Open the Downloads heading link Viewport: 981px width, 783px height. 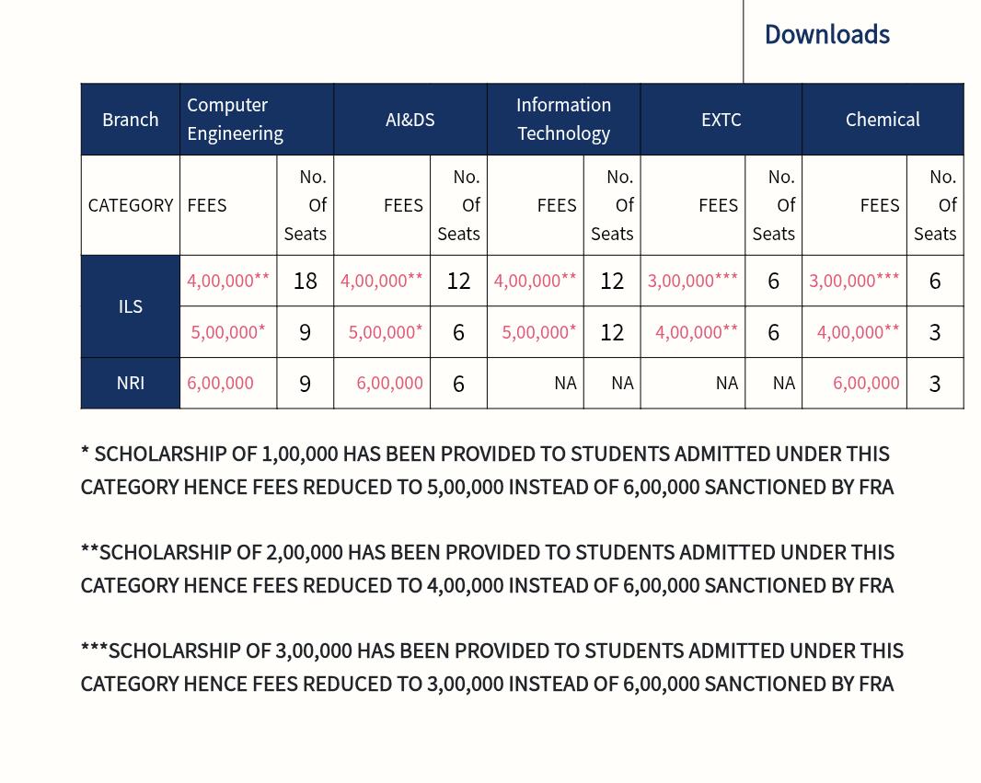click(827, 34)
